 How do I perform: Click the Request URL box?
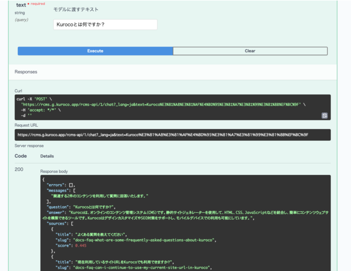(173, 135)
